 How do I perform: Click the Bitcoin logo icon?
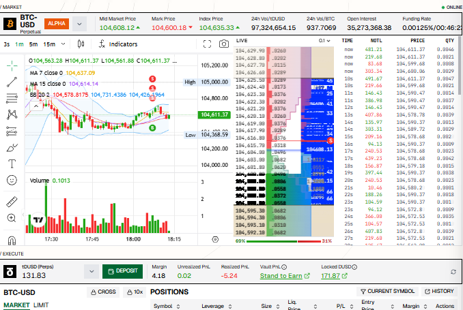click(x=10, y=24)
